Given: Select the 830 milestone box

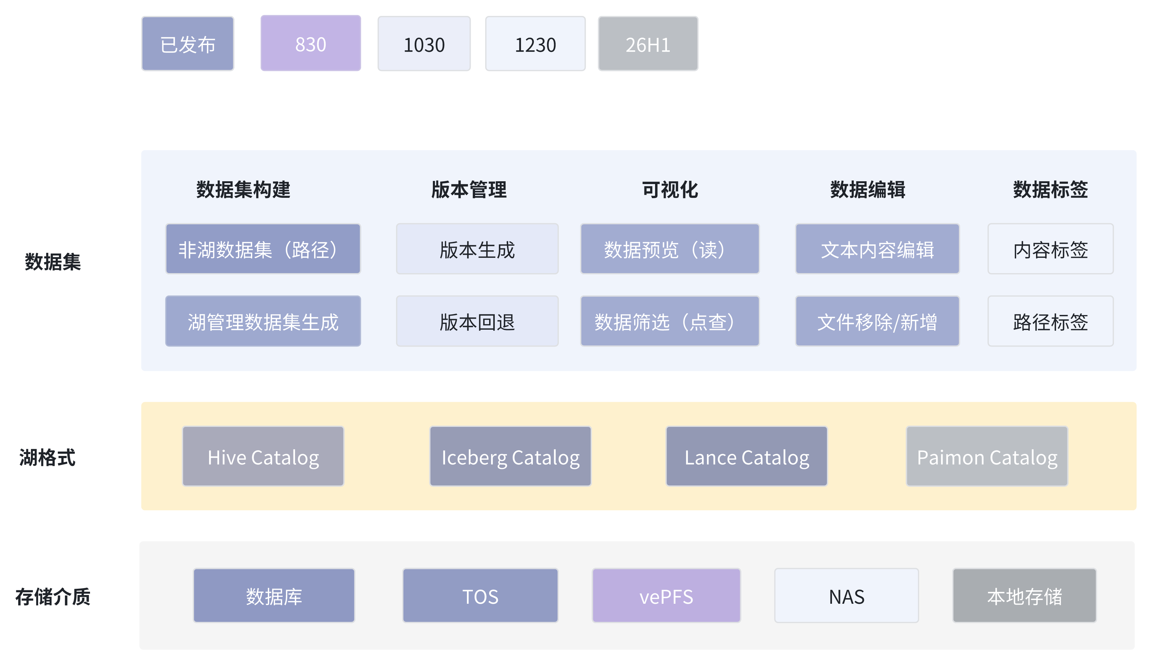Looking at the screenshot, I should 310,44.
